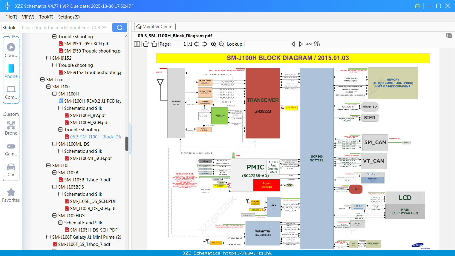Image resolution: width=455 pixels, height=256 pixels.
Task: Click the Shrink button
Action: (x=9, y=27)
